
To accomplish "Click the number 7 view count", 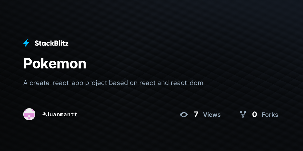I will coord(196,115).
